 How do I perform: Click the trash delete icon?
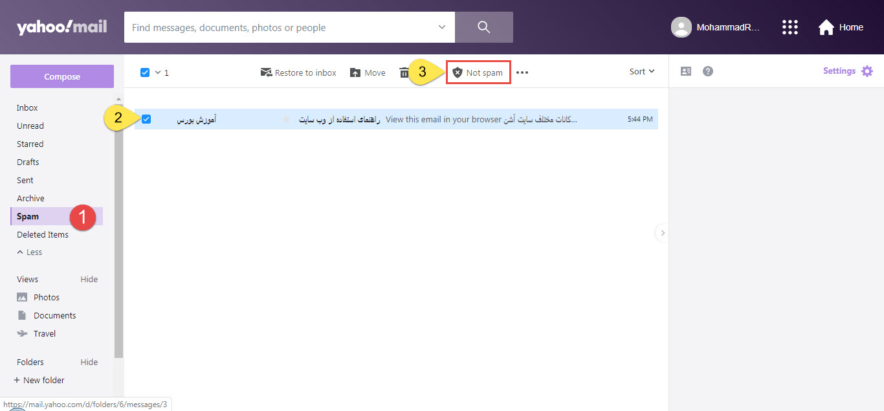[x=404, y=72]
